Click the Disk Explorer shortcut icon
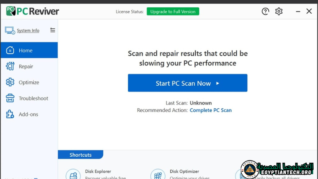The image size is (318, 179). point(73,174)
